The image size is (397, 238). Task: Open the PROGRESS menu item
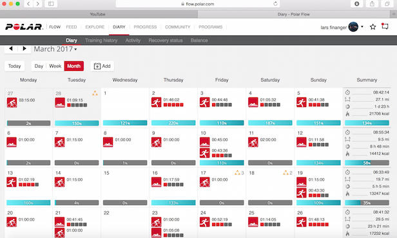[145, 27]
